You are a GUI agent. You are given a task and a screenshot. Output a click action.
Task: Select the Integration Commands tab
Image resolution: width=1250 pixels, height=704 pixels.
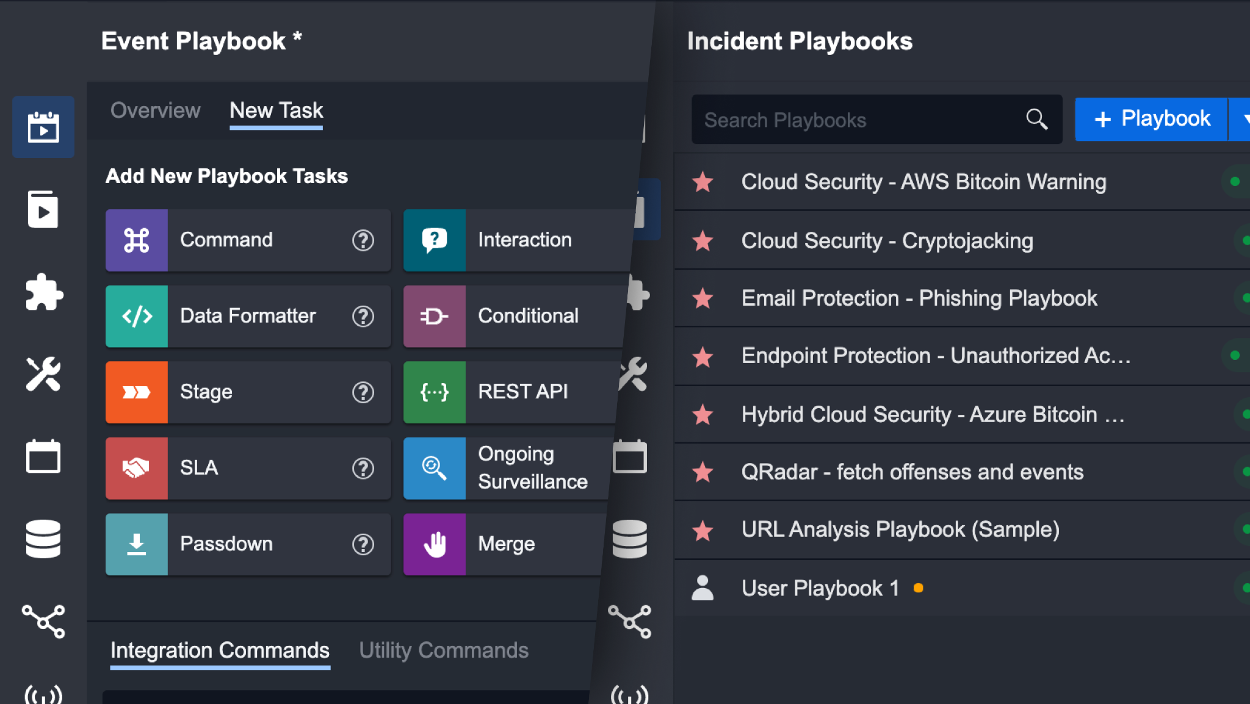pyautogui.click(x=220, y=650)
